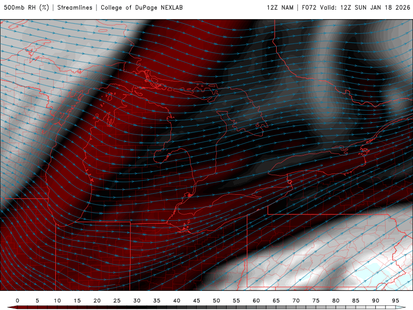Viewport: 413px width, 310px height.
Task: Select the 'Streamlines' label in header
Action: coord(75,8)
